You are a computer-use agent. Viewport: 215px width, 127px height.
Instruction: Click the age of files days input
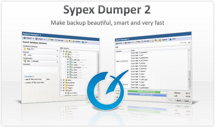(44, 79)
